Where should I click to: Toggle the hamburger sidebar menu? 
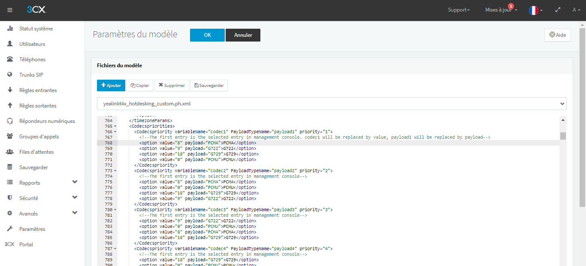(x=10, y=10)
